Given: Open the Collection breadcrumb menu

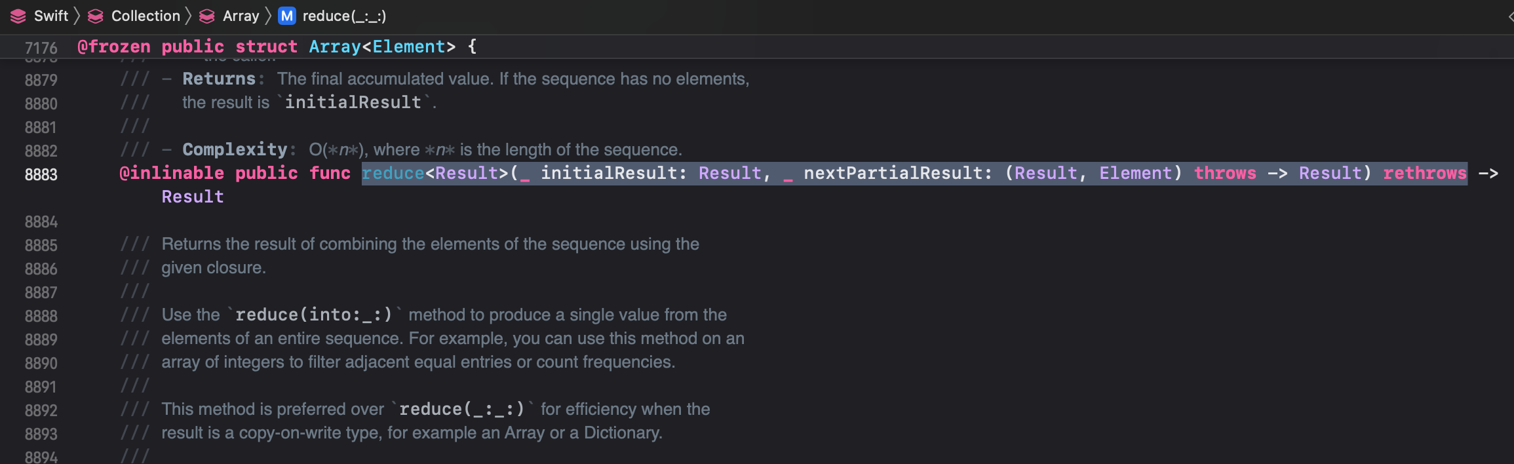Looking at the screenshot, I should point(146,16).
